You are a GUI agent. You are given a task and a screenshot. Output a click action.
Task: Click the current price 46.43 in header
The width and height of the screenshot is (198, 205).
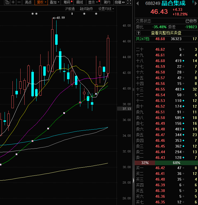coord(159,11)
